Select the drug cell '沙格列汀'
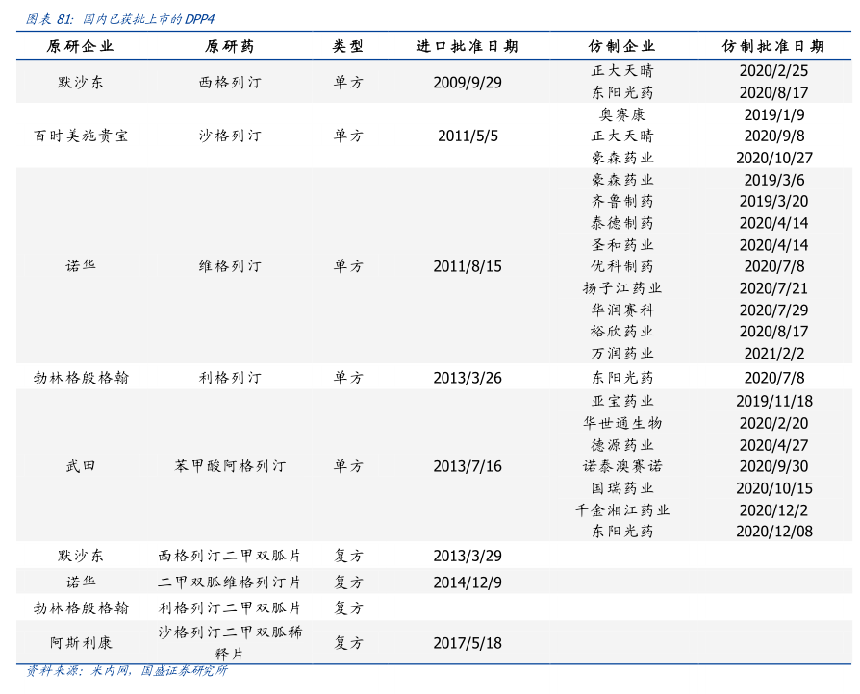The image size is (860, 694). [x=230, y=136]
